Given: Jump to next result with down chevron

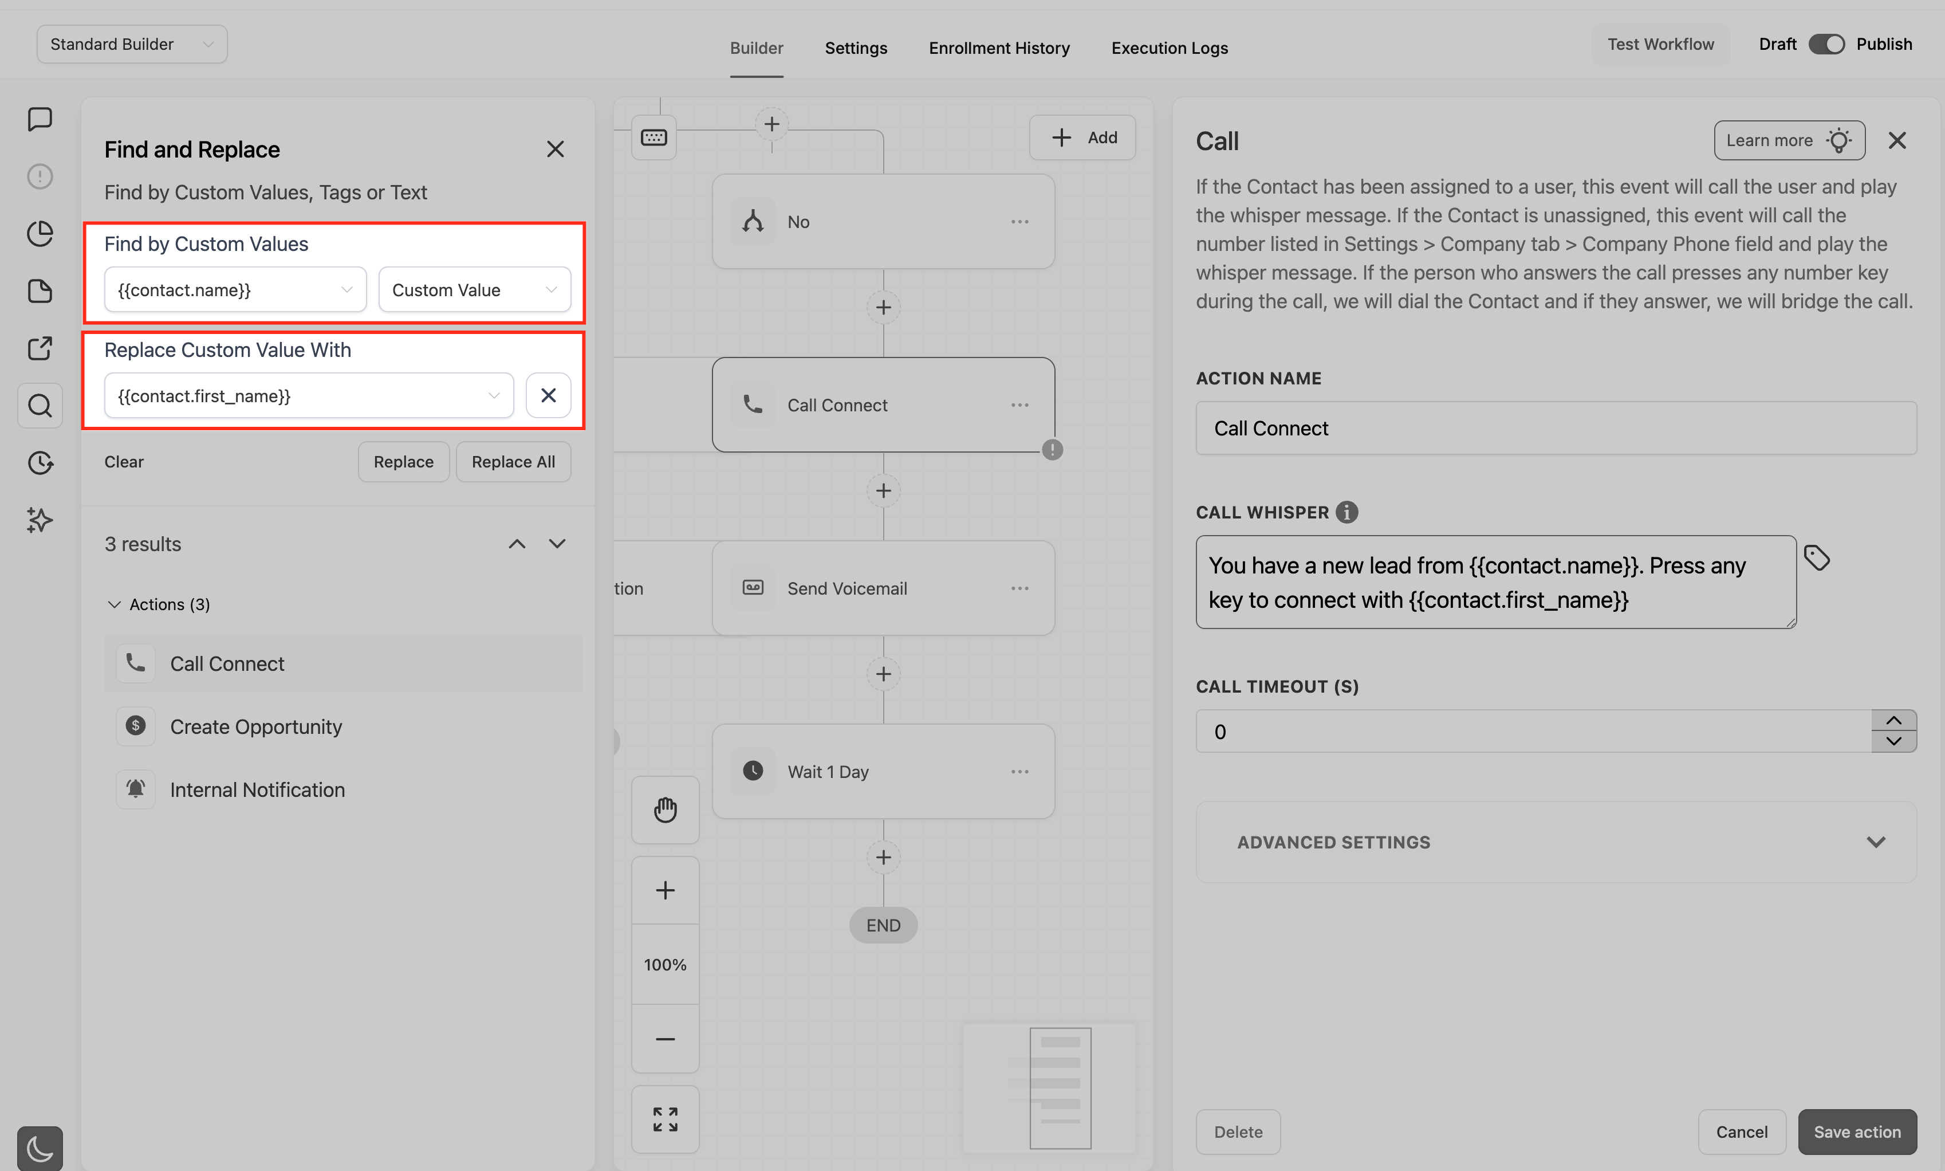Looking at the screenshot, I should [x=557, y=544].
